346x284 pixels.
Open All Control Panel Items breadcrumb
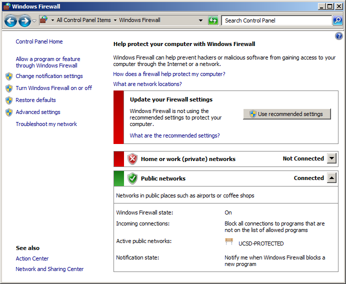[x=83, y=20]
